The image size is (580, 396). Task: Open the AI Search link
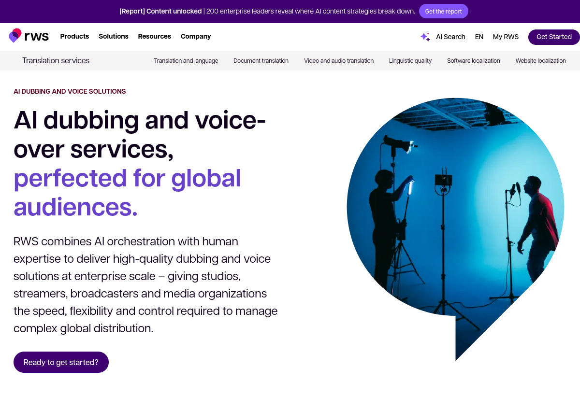pyautogui.click(x=450, y=37)
